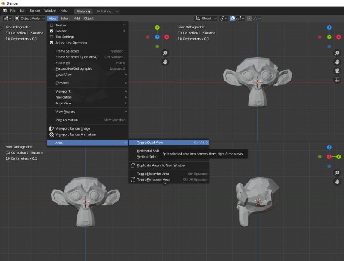Click the camera view icon on the right
This screenshot has height=261, width=344.
click(x=338, y=71)
